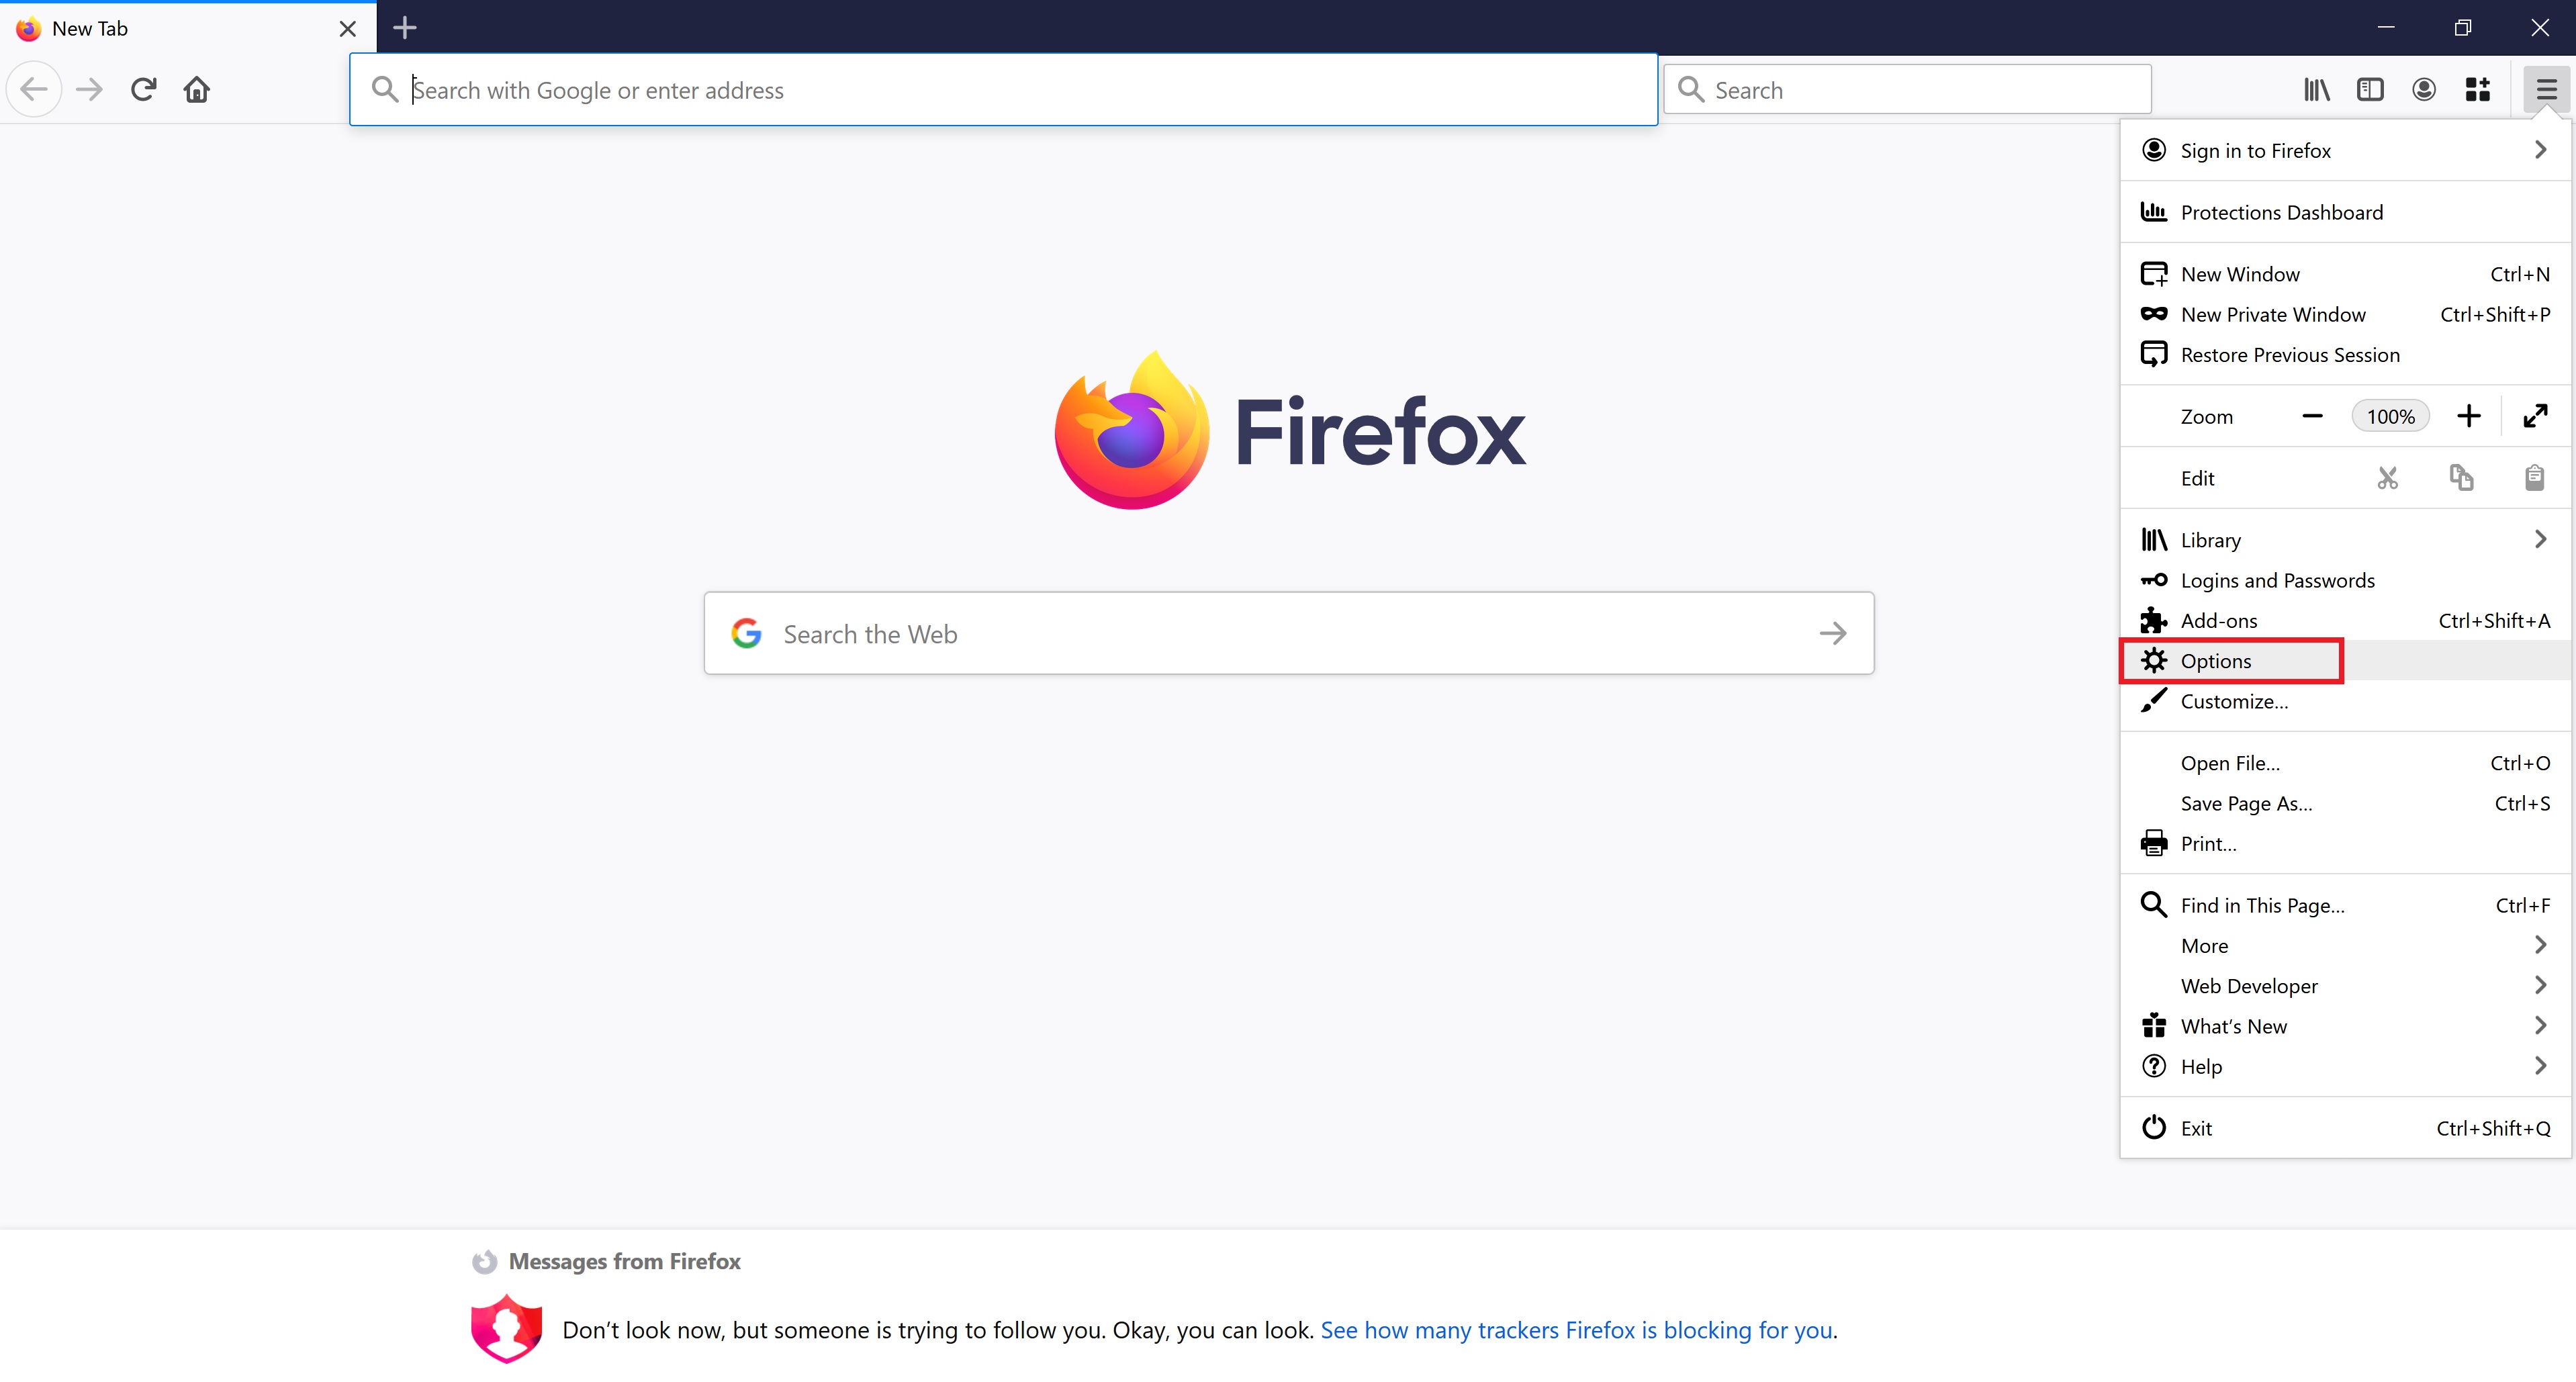Click the Search the Web box
2576x1382 pixels.
click(1288, 633)
